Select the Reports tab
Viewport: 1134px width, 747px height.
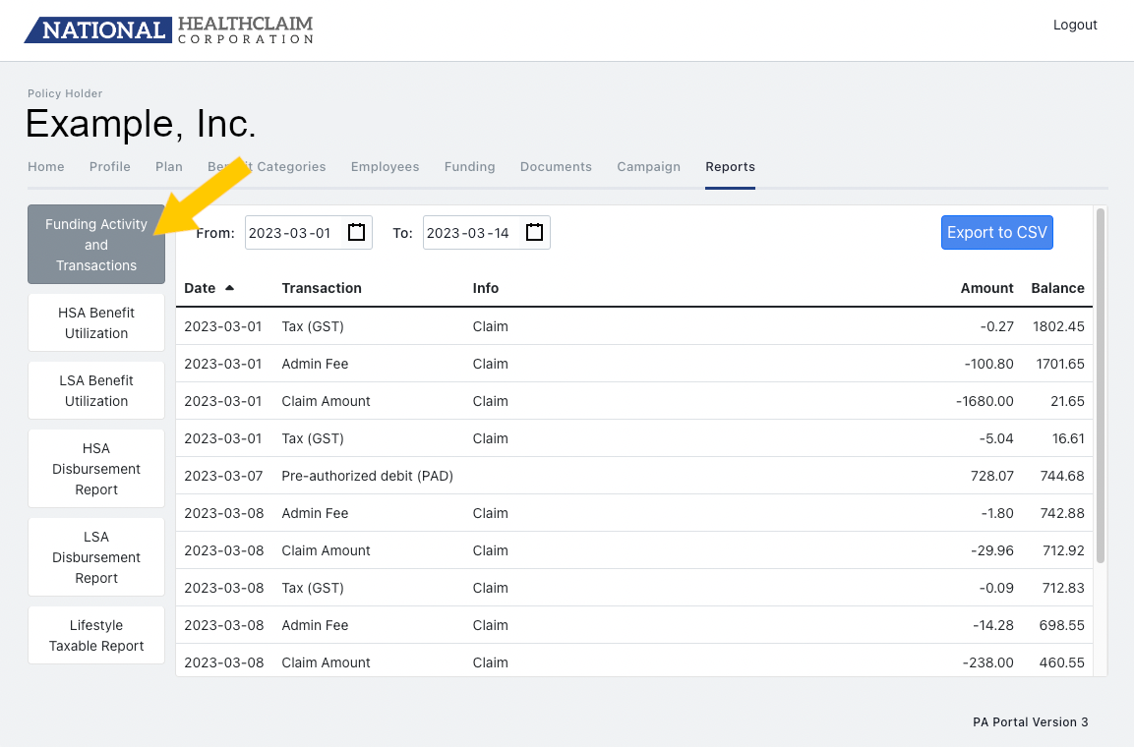(730, 167)
